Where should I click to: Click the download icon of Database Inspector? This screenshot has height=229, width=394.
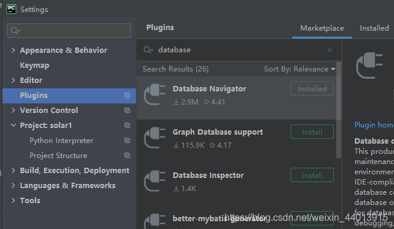(x=176, y=188)
